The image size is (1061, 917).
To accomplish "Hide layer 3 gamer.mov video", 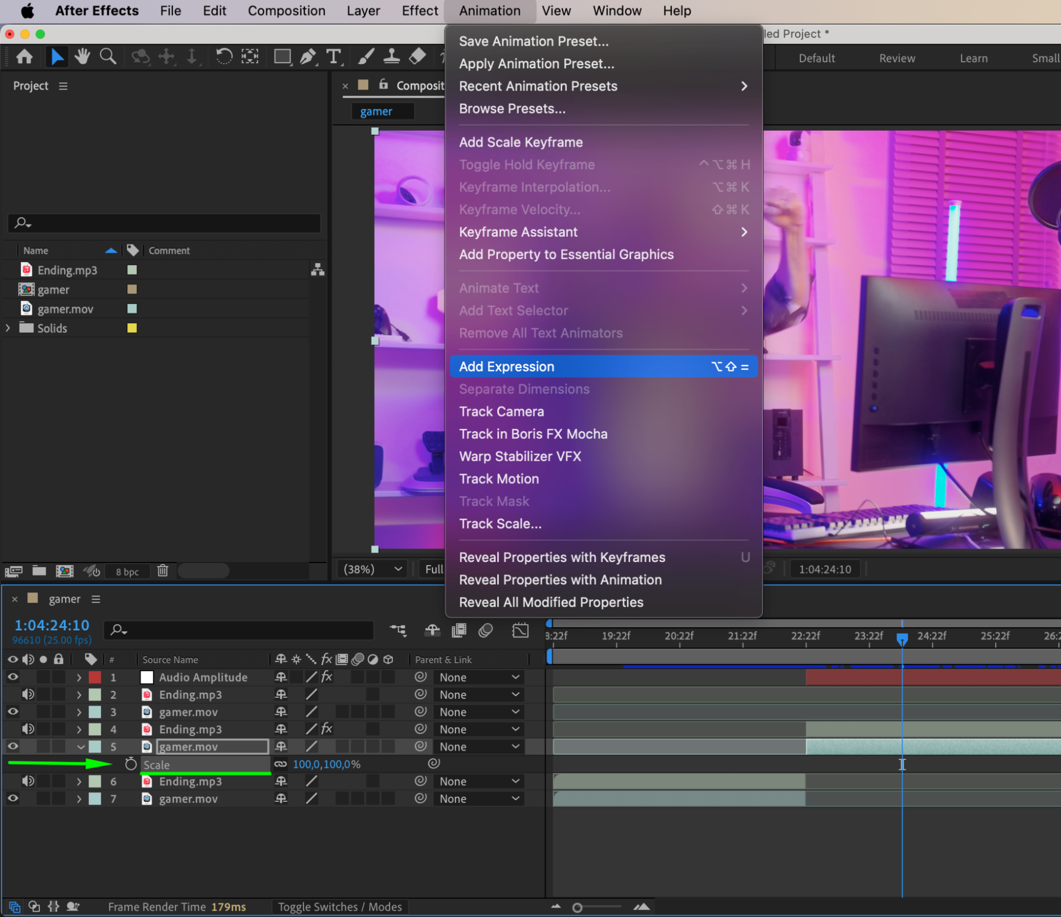I will [x=13, y=712].
